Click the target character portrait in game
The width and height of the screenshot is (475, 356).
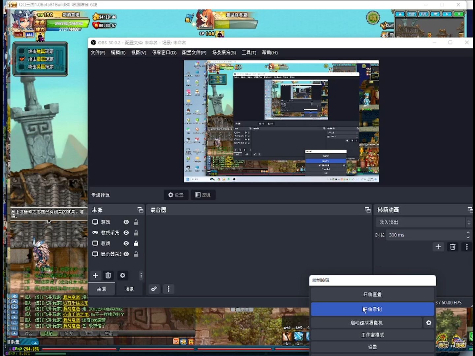(205, 20)
